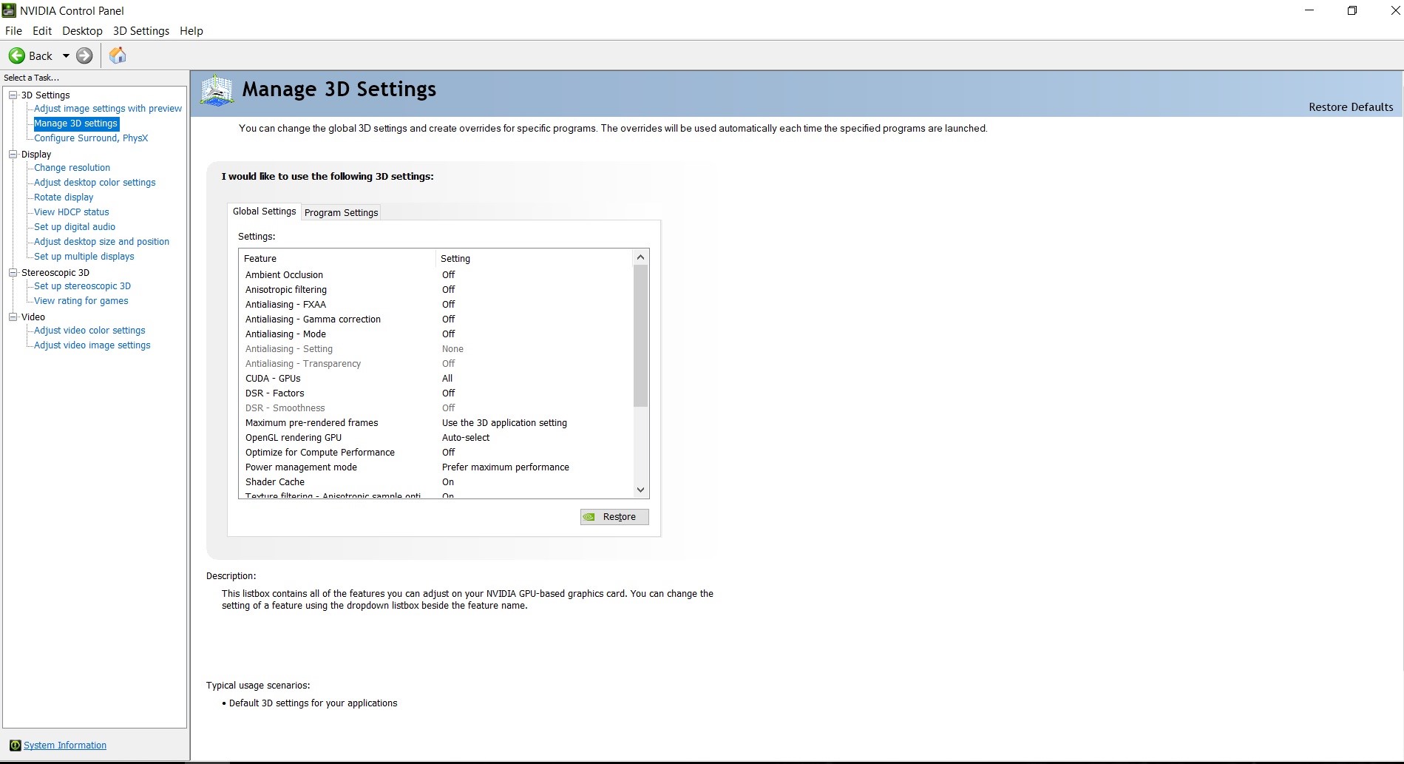Select the Shader Cache row

click(436, 482)
